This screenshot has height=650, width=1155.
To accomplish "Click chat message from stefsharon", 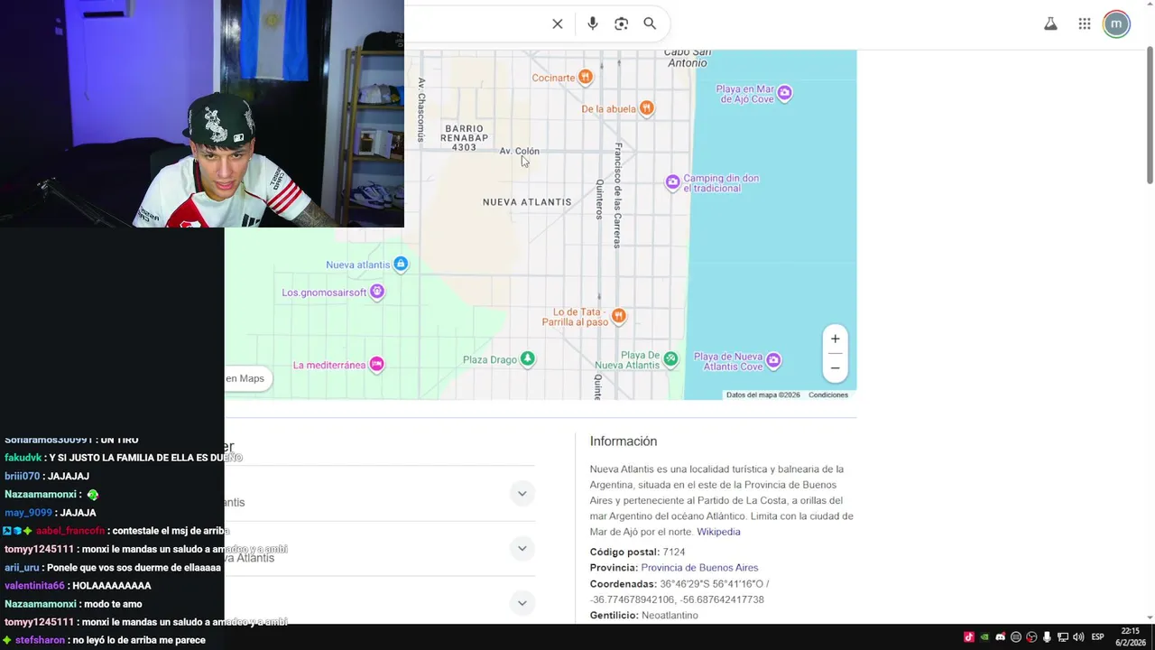I will click(x=104, y=640).
